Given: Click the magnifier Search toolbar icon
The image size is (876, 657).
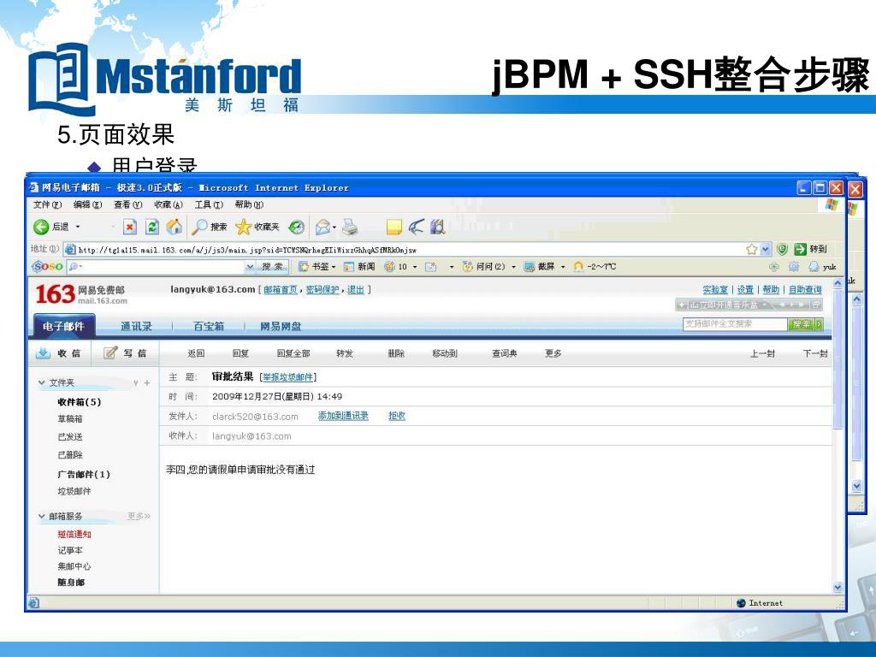Looking at the screenshot, I should (x=199, y=226).
